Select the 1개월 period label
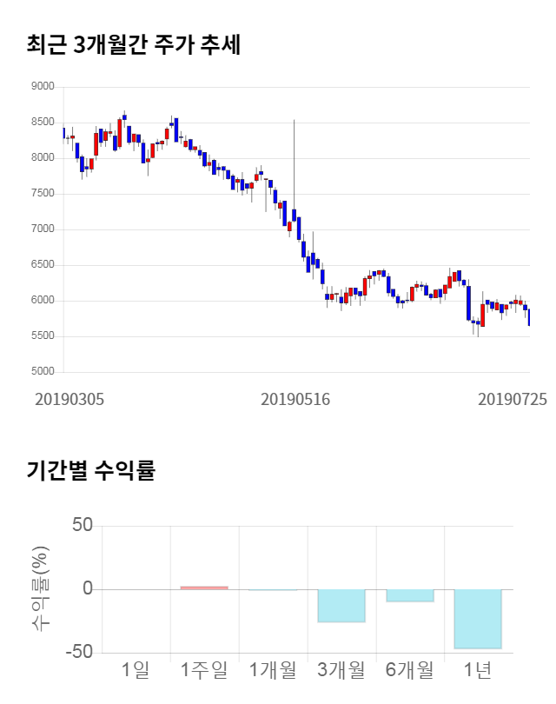 273,670
